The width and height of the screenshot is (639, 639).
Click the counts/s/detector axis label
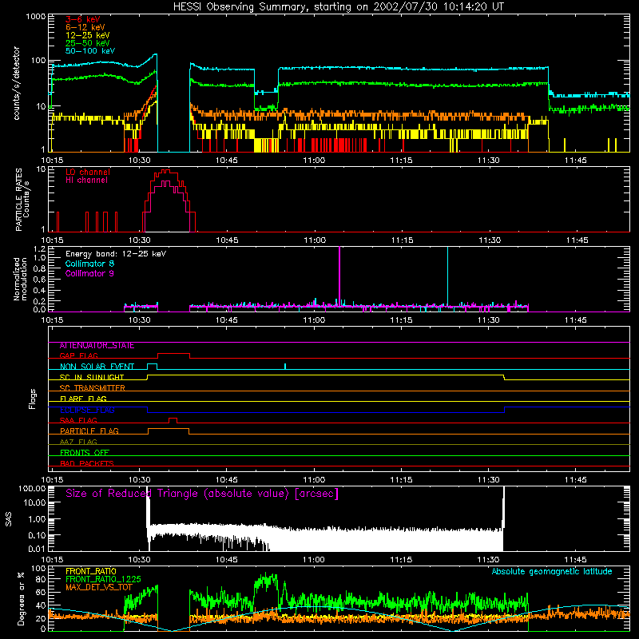pyautogui.click(x=16, y=83)
